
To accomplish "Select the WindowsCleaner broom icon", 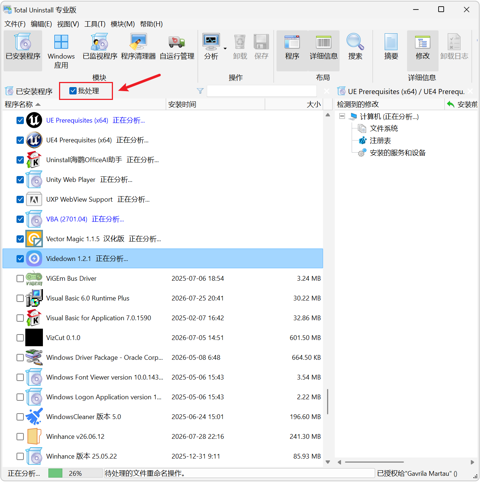I will click(34, 417).
